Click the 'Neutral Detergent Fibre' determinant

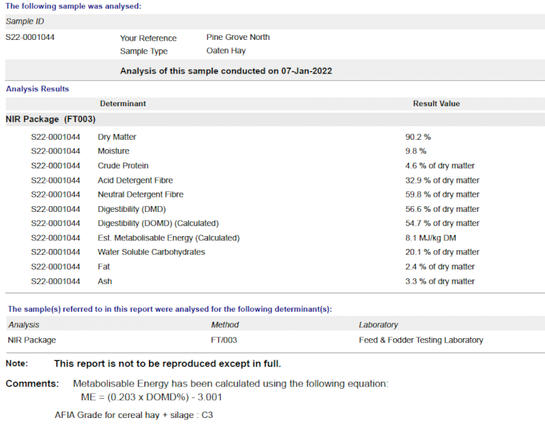140,195
